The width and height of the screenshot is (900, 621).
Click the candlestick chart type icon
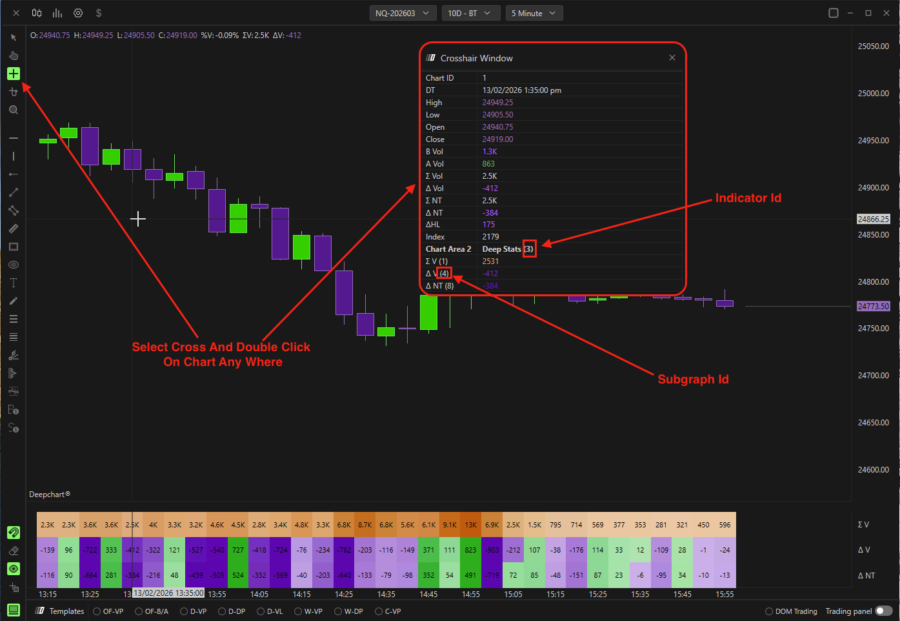[x=37, y=13]
